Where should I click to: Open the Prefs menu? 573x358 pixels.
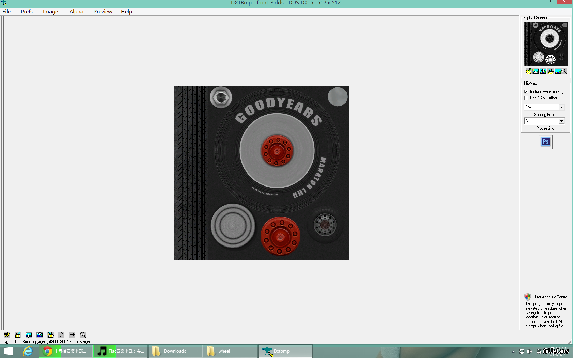[x=27, y=12]
